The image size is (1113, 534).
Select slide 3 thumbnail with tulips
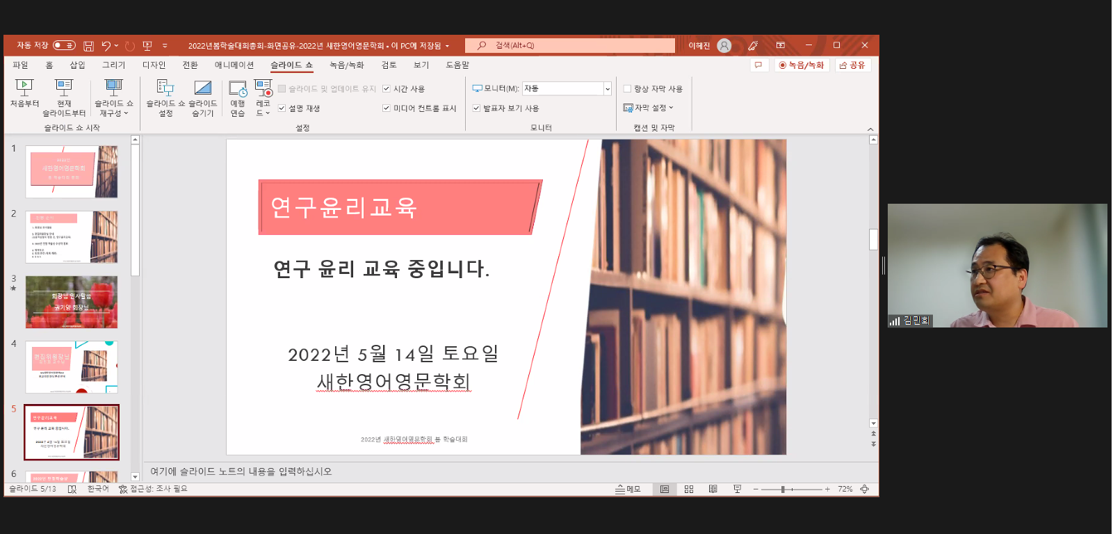pyautogui.click(x=72, y=302)
